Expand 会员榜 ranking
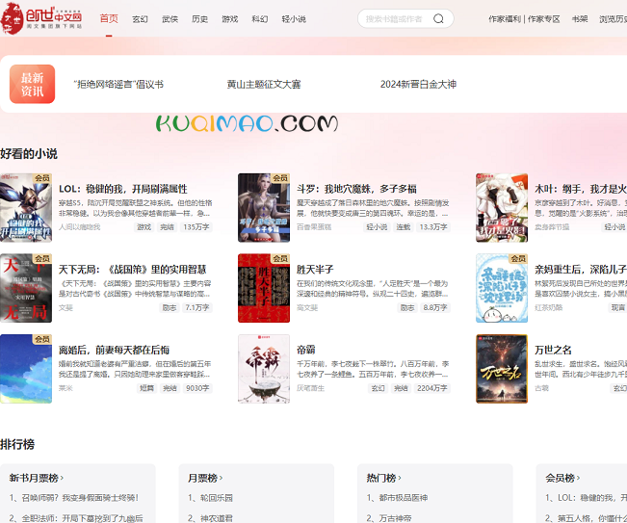This screenshot has height=523, width=627. pyautogui.click(x=563, y=478)
